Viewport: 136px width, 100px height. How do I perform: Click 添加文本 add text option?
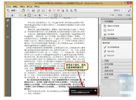(x=109, y=30)
